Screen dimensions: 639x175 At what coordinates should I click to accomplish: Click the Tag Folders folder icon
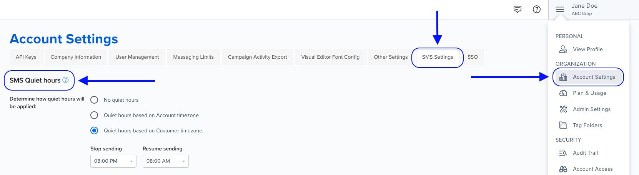coord(563,125)
